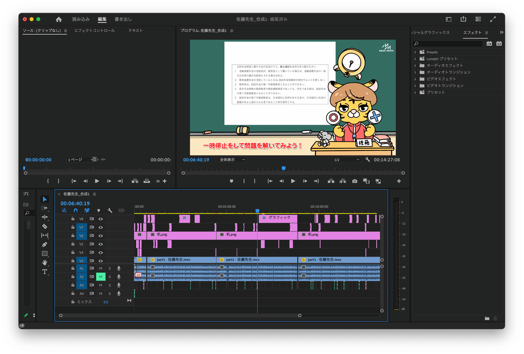Select the Razor tool
Viewport: 524px width, 354px height.
coord(45,227)
